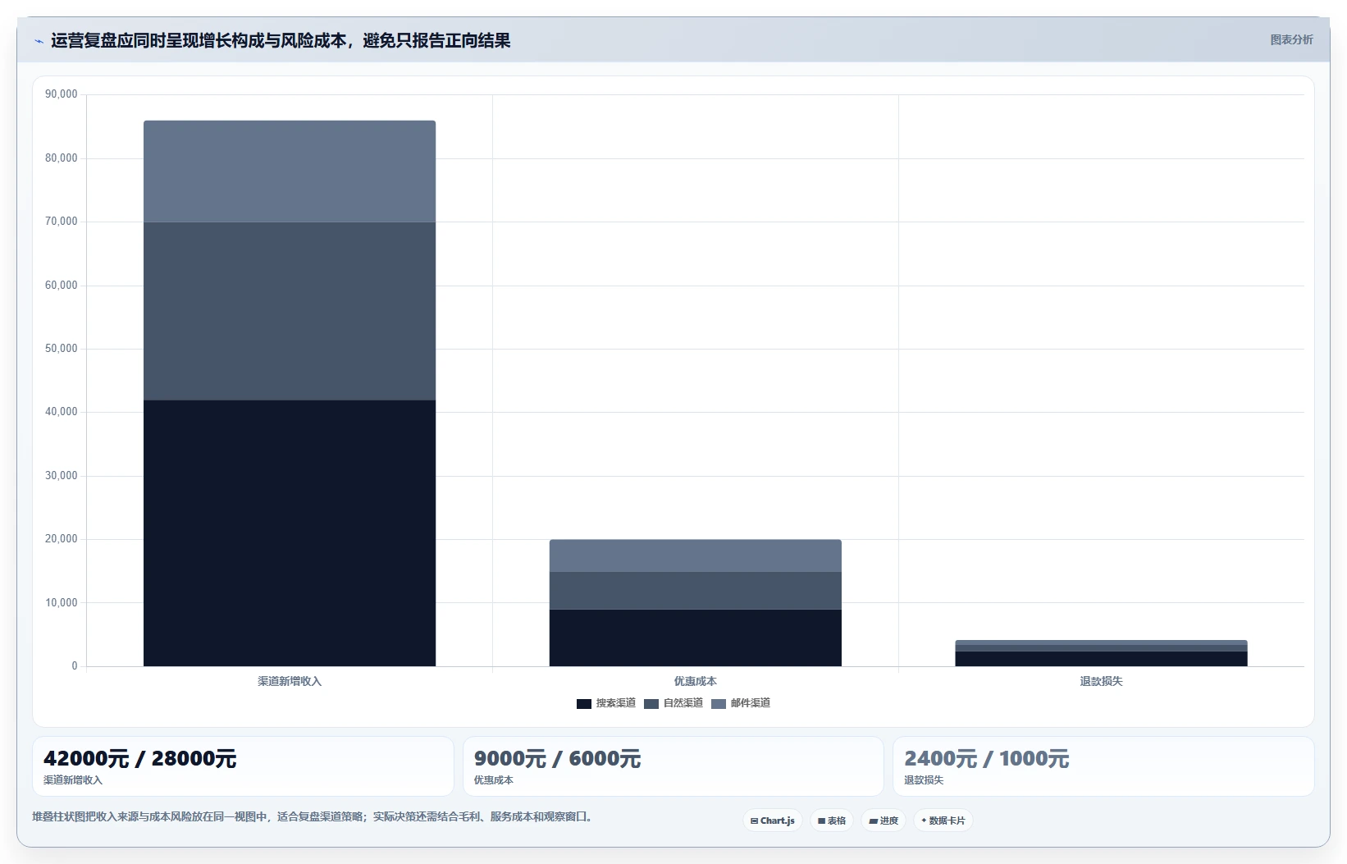Click the 自然渠道 segment of the 渠道新增收入 bar
Image resolution: width=1347 pixels, height=864 pixels.
(x=290, y=311)
